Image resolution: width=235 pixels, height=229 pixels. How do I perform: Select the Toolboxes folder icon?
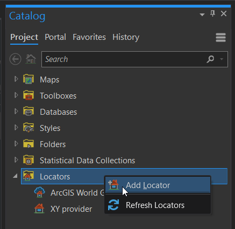(29, 95)
